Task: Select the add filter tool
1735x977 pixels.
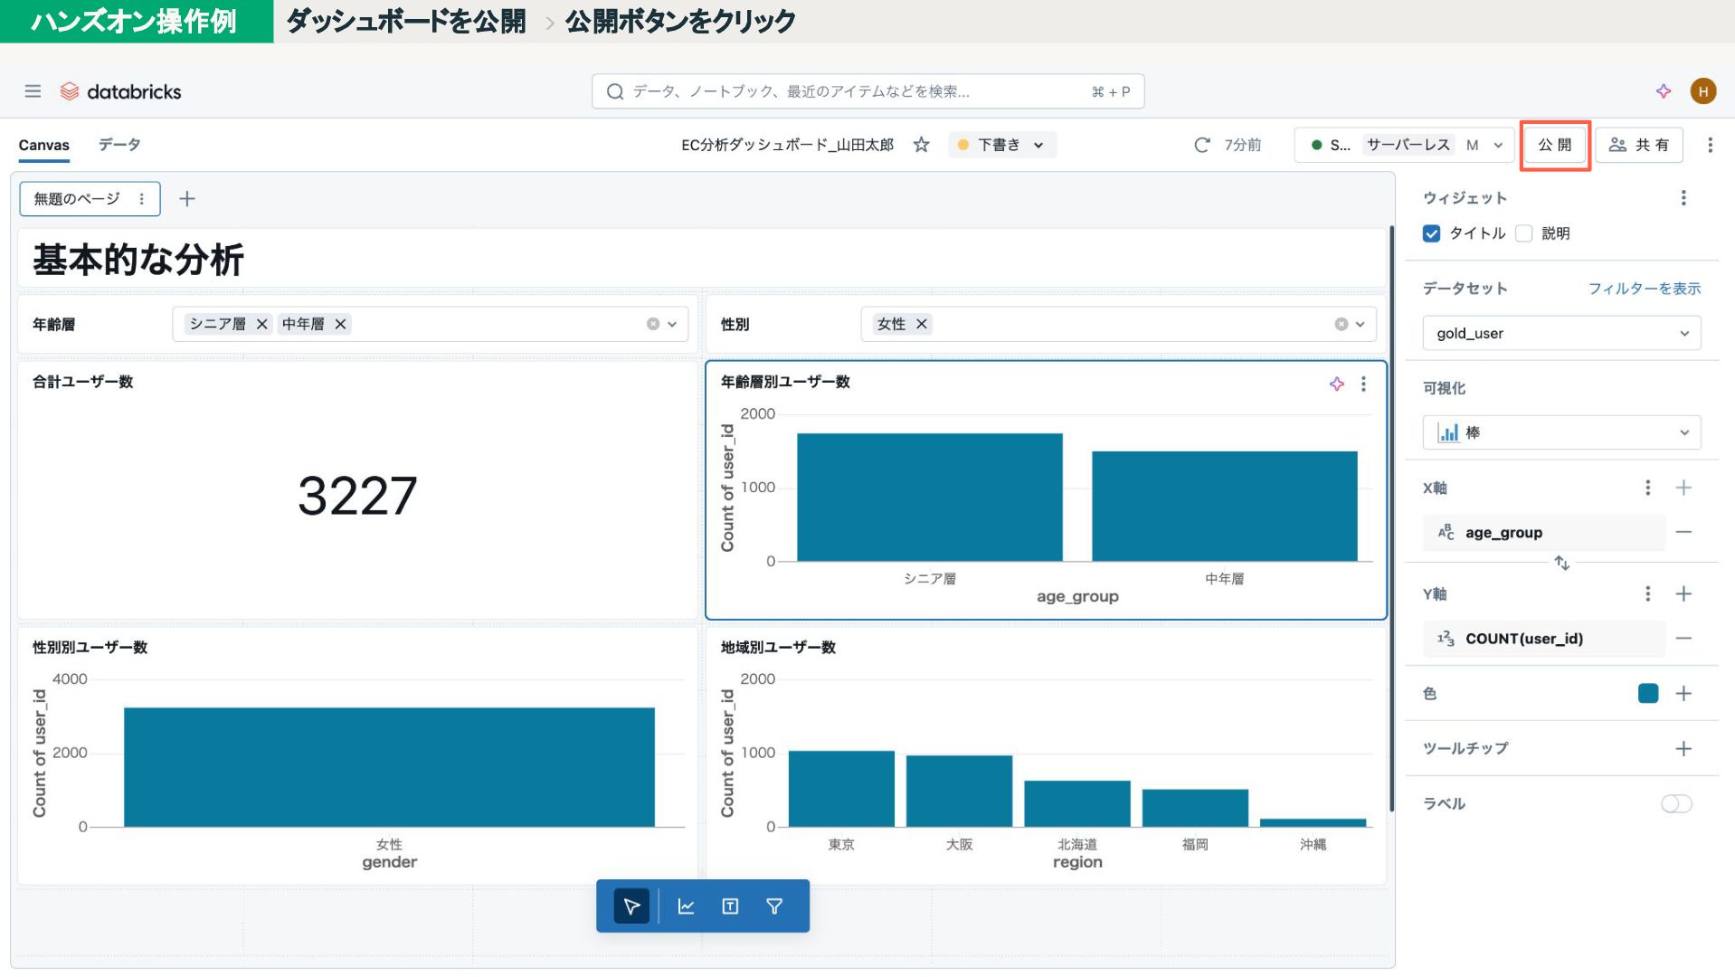Action: (x=774, y=906)
